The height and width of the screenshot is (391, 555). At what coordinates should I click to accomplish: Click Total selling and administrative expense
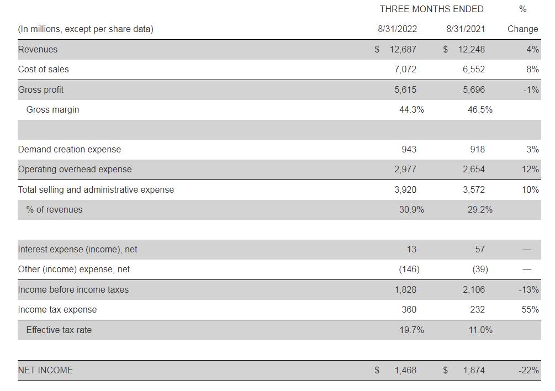tap(96, 189)
